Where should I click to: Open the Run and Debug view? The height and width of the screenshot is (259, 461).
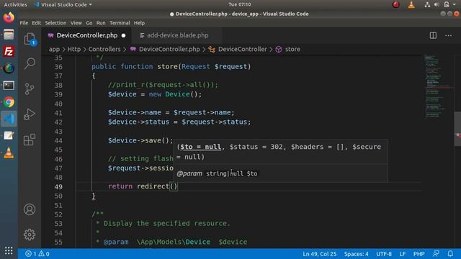[x=30, y=114]
